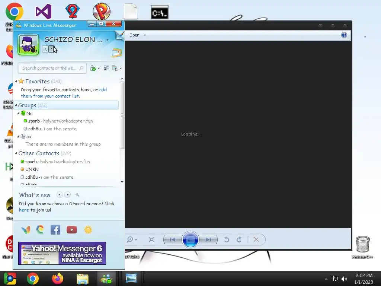
Task: Click the Favorites star icon
Action: tap(21, 81)
